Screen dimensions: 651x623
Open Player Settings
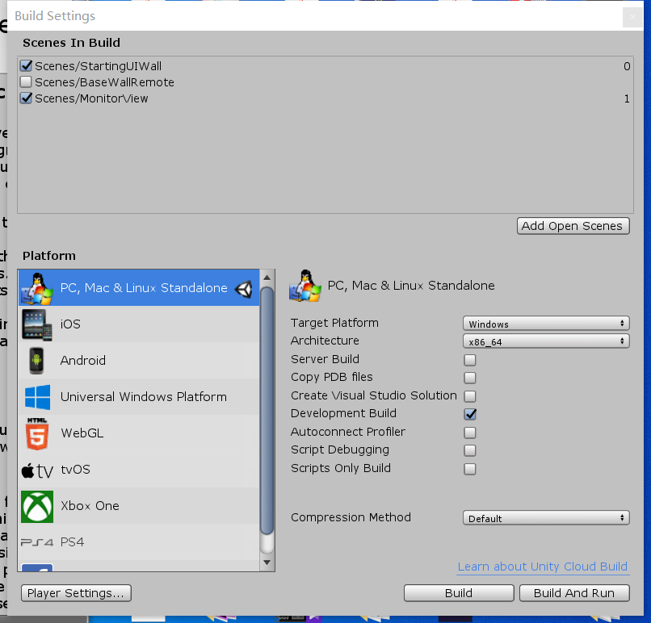pyautogui.click(x=76, y=593)
